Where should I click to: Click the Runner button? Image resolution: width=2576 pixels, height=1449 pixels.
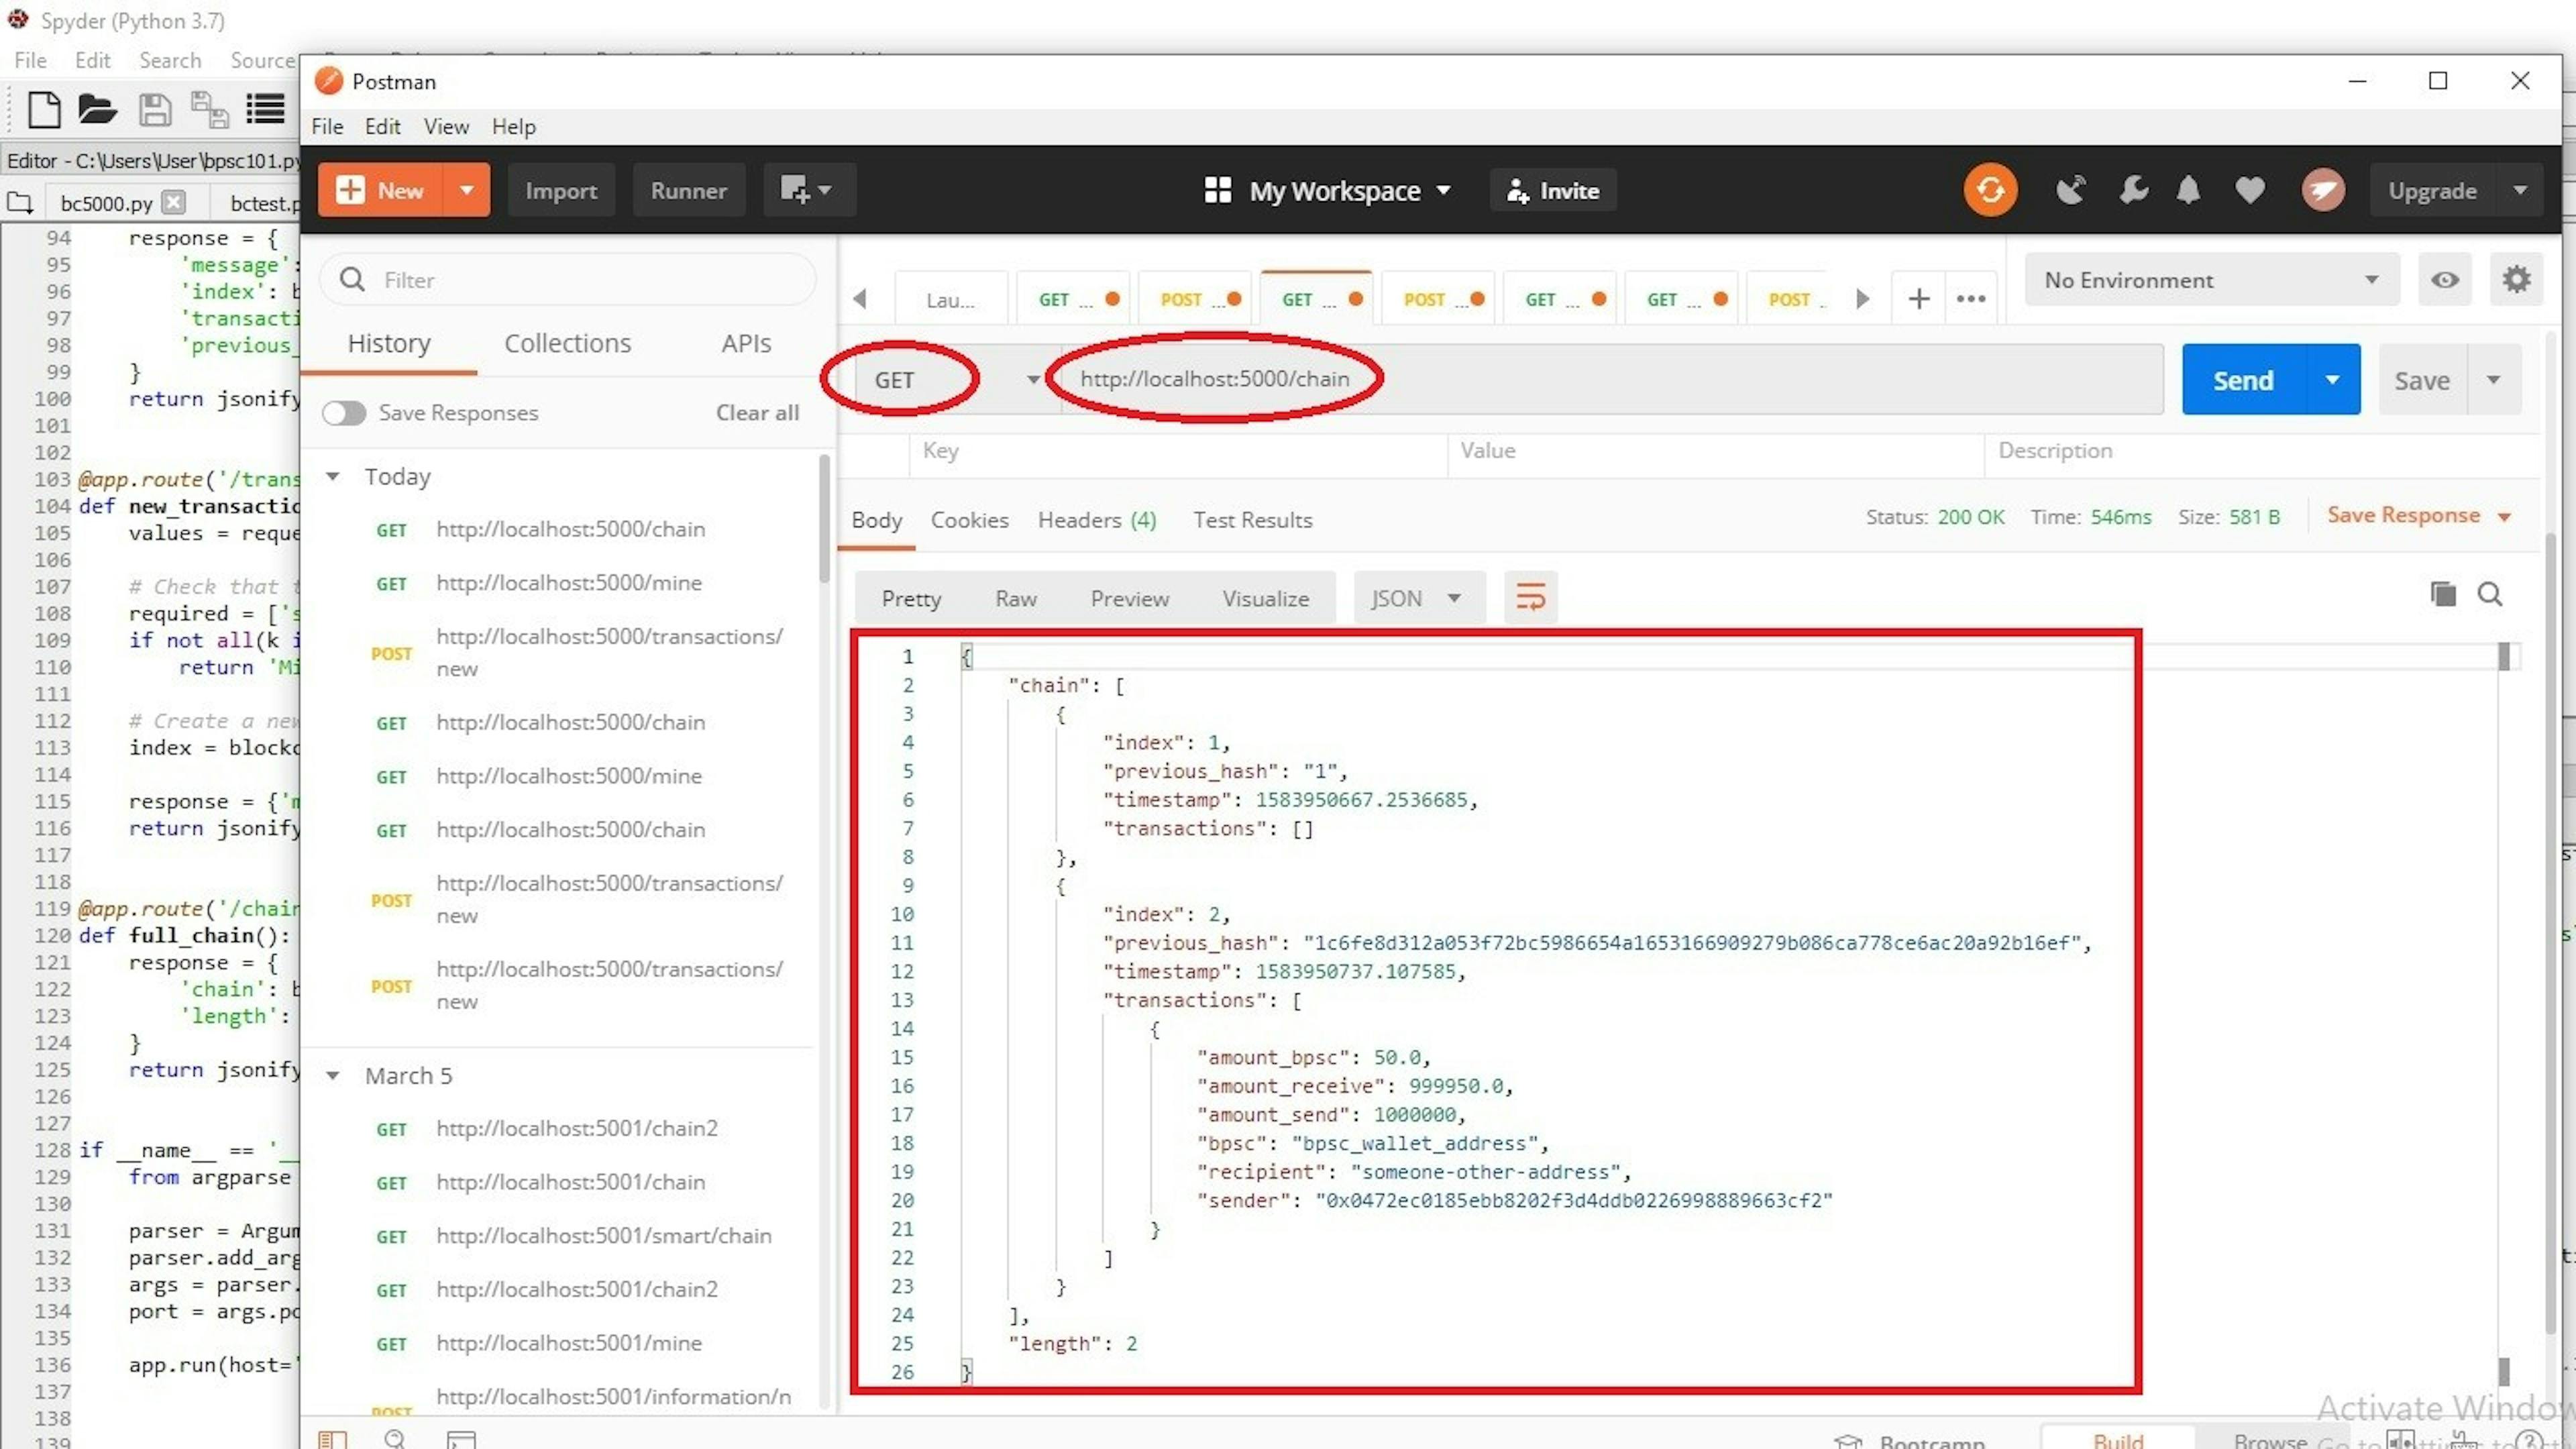tap(688, 190)
